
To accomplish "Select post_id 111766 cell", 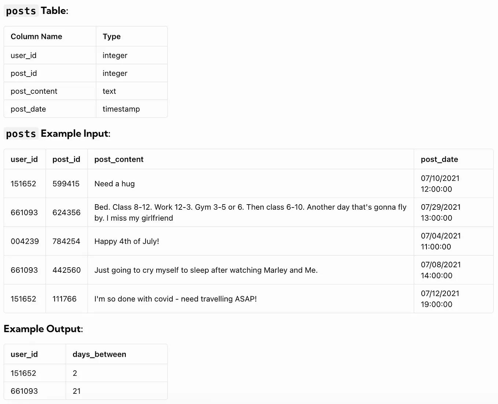I will point(66,299).
